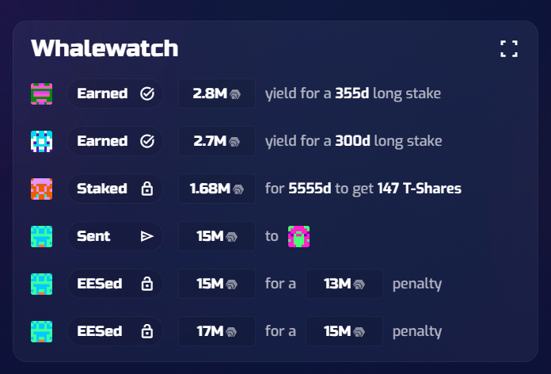
Task: Click the orange avatar on the Staked row
Action: [41, 189]
